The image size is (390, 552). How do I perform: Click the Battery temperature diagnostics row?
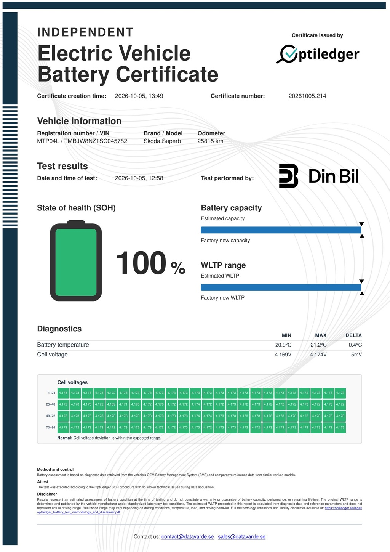[199, 345]
